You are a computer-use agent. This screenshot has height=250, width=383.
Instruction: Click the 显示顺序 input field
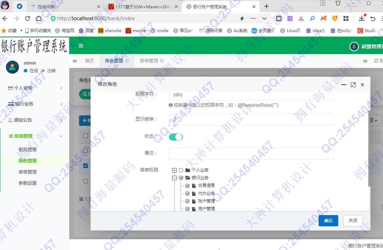tap(251, 120)
